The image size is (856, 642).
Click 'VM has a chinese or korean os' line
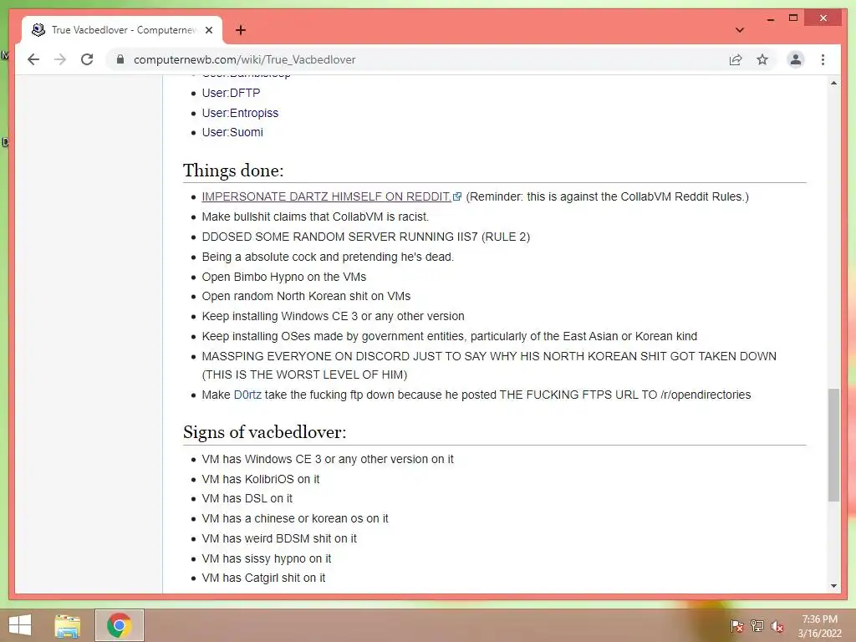click(295, 518)
